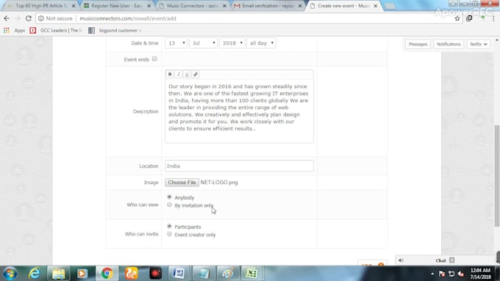Viewport: 500px width, 281px height.
Task: Open Chrome menu with three dots
Action: (493, 18)
